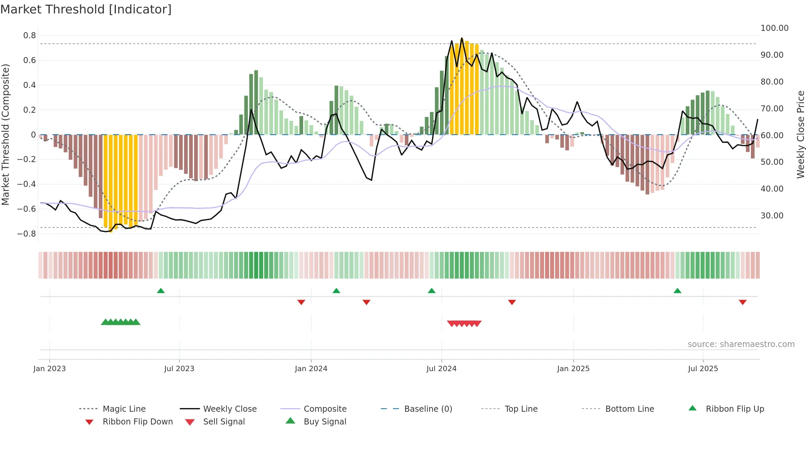Click the last ribbon flip down marker after Jul 2025
The height and width of the screenshot is (453, 806).
tap(743, 302)
